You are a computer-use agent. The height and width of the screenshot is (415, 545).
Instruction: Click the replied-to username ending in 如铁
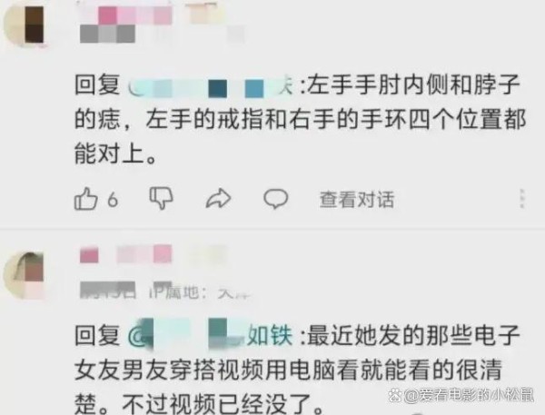pyautogui.click(x=210, y=335)
